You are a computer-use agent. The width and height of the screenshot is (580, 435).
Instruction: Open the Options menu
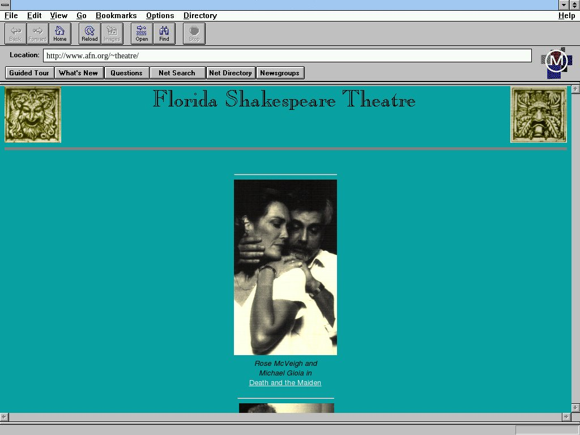pyautogui.click(x=160, y=16)
